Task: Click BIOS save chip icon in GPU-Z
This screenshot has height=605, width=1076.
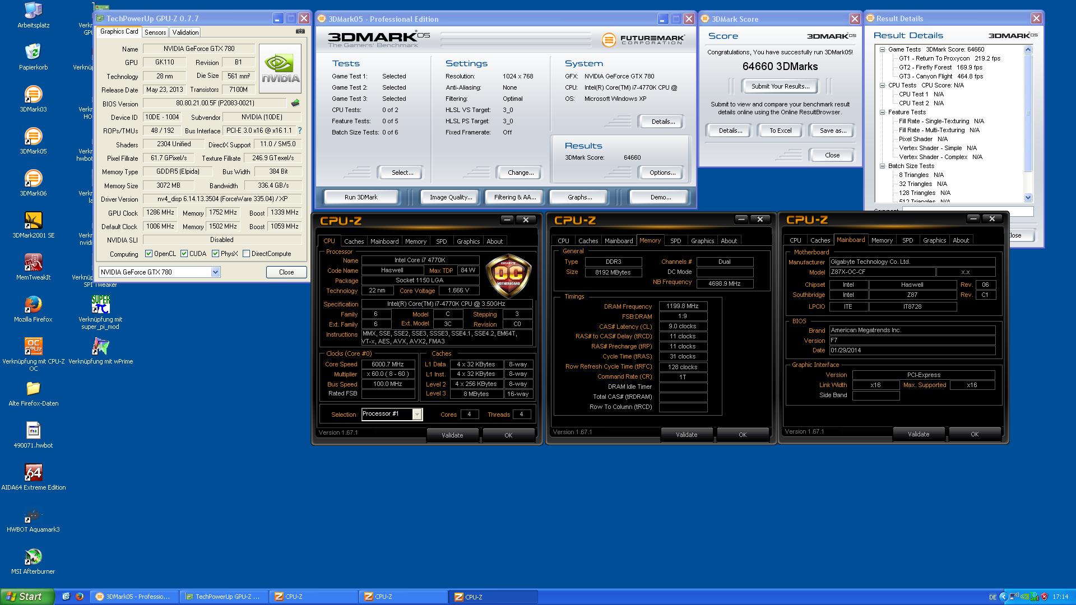Action: (x=295, y=103)
